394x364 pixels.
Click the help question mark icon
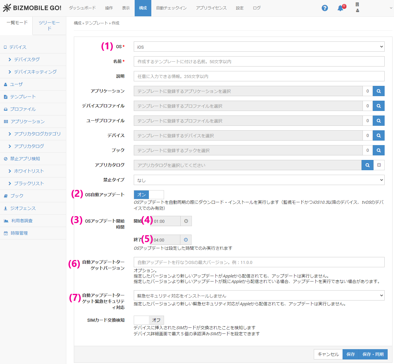325,8
